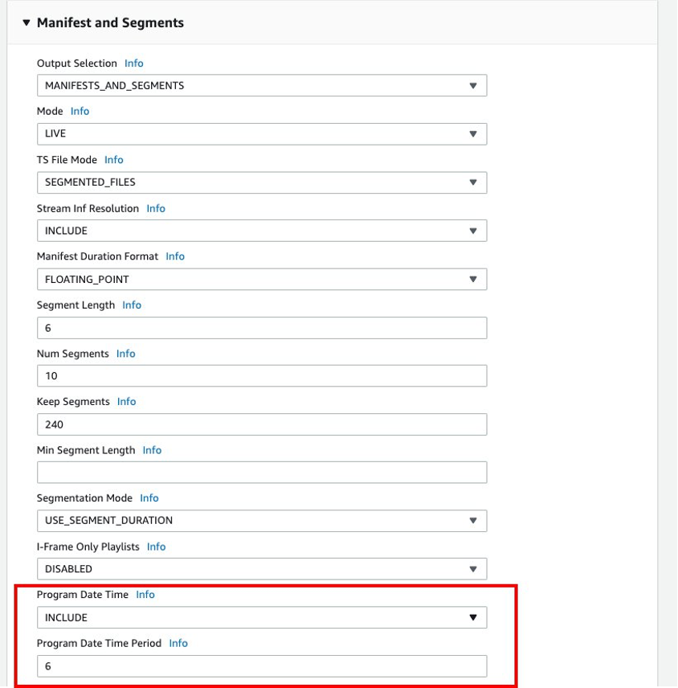Open the Stream Inf Resolution dropdown
The height and width of the screenshot is (688, 678).
tap(261, 231)
